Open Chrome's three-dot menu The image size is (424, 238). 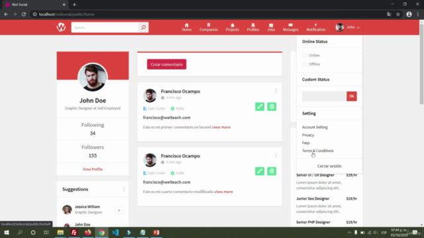(418, 15)
